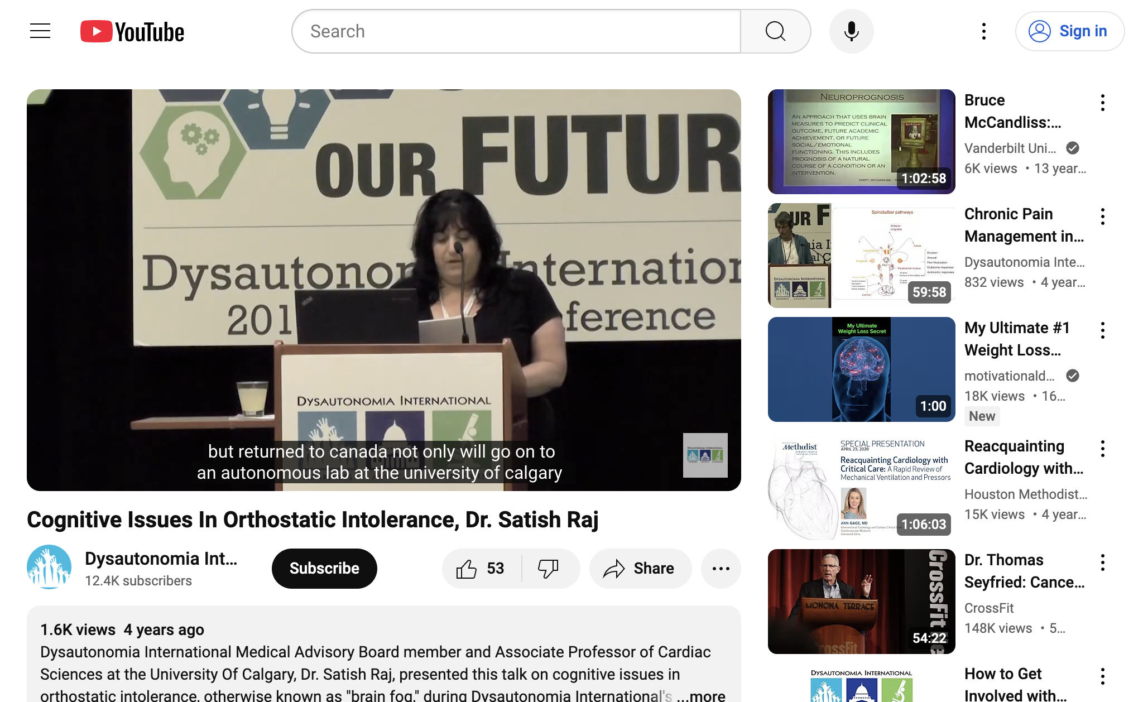Open options for Bruce McCandliss video

pos(1103,103)
